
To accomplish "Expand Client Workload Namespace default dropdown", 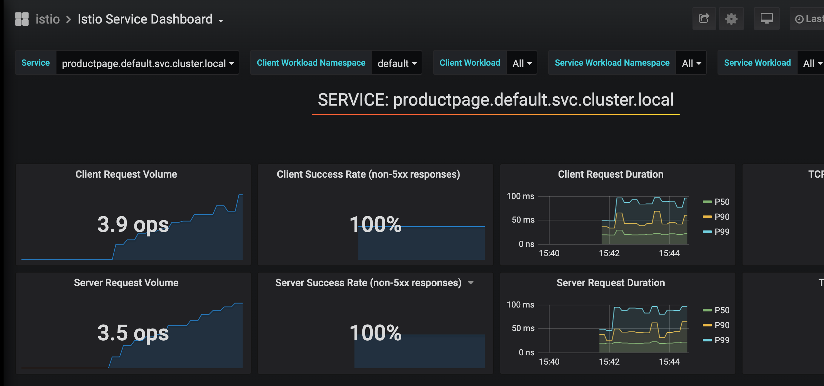I will click(x=397, y=63).
